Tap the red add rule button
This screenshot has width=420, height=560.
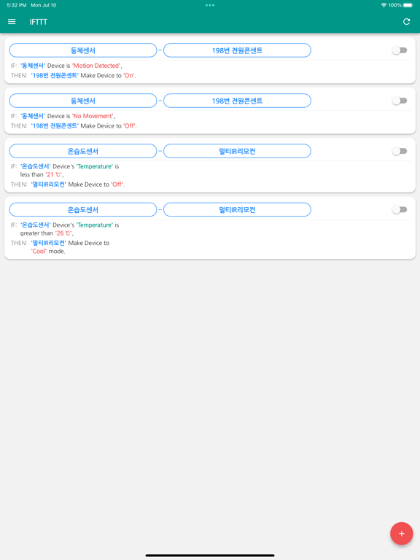tap(402, 534)
